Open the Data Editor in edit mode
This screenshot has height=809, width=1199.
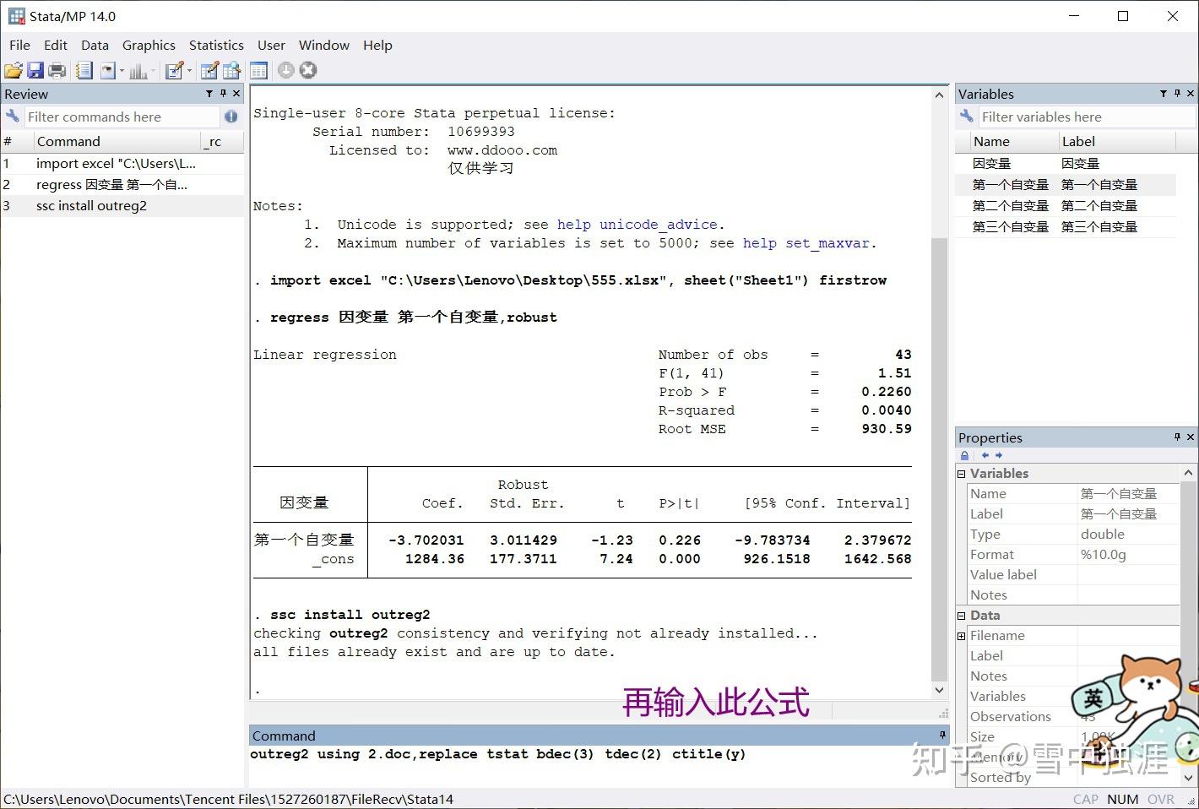[x=209, y=70]
